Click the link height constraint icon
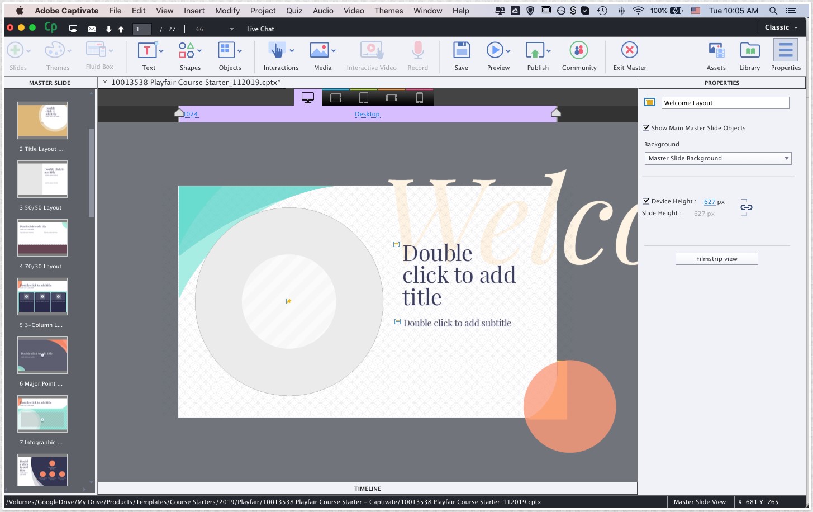Image resolution: width=813 pixels, height=512 pixels. click(746, 207)
